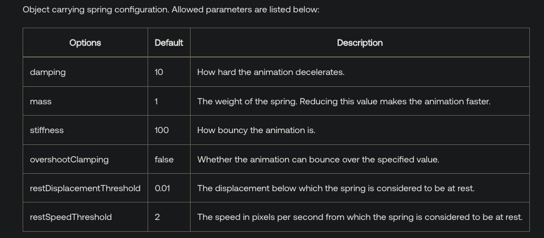Click the overshoot bounce description text
This screenshot has width=544, height=238.
point(318,160)
